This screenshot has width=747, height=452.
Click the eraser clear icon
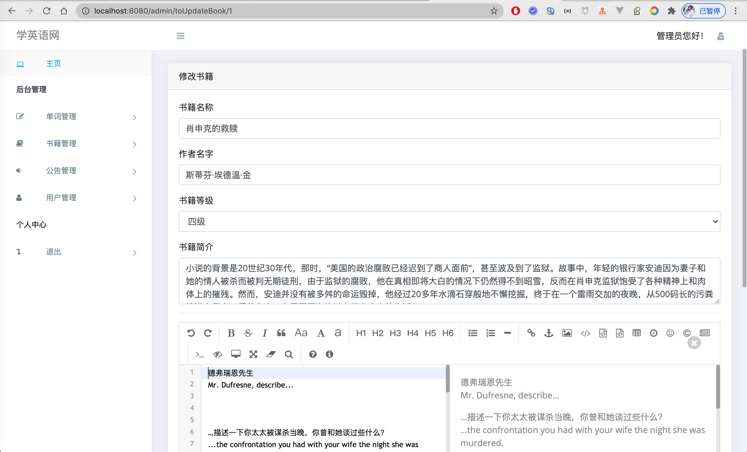(x=271, y=354)
